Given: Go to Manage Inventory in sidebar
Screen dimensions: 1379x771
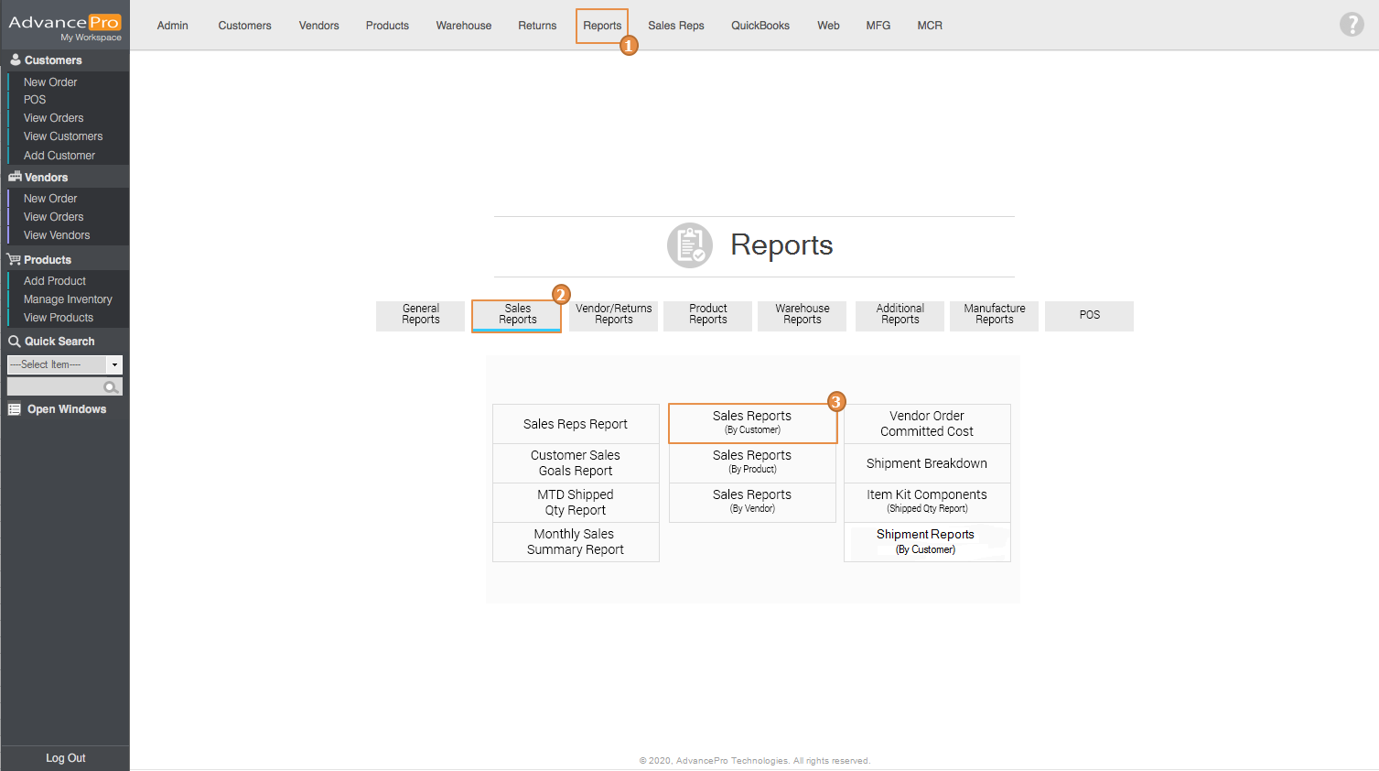Looking at the screenshot, I should pos(68,299).
